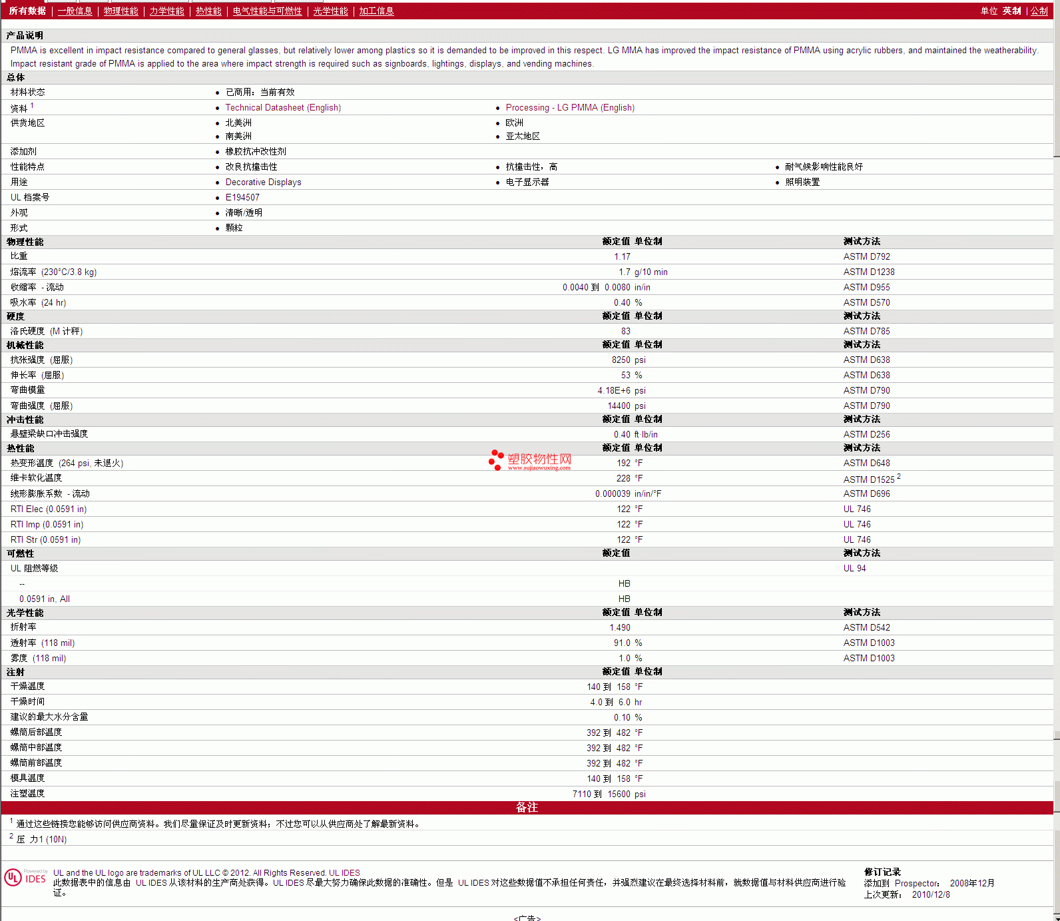Click the 注射 section header
The image size is (1060, 921).
point(15,672)
